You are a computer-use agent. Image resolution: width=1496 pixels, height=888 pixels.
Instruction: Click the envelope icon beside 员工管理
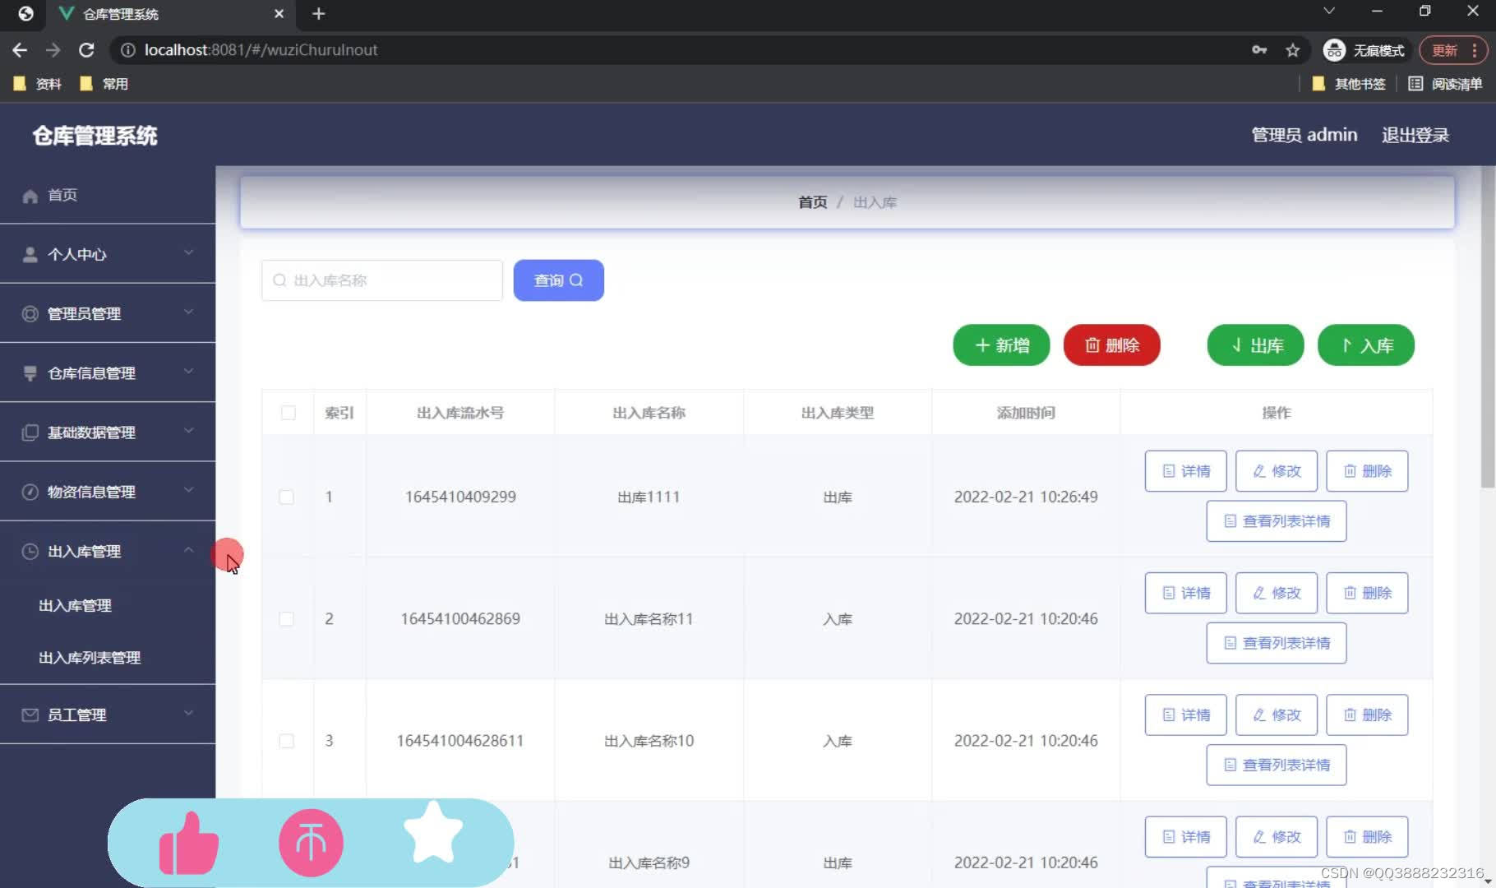tap(30, 715)
